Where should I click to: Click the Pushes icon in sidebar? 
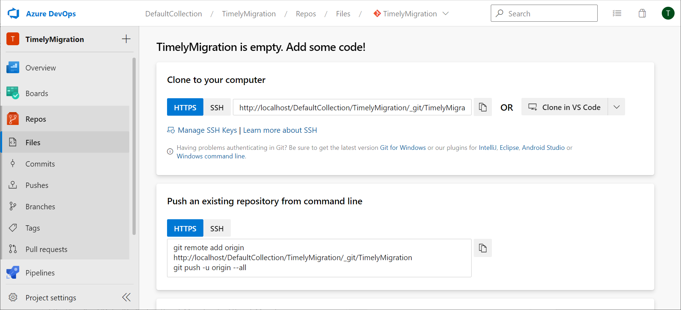13,185
